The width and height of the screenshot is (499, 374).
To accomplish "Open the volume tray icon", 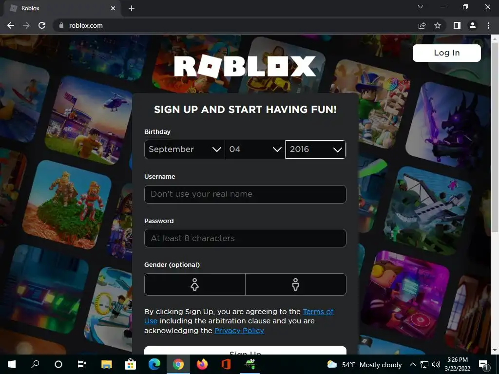I will (436, 364).
